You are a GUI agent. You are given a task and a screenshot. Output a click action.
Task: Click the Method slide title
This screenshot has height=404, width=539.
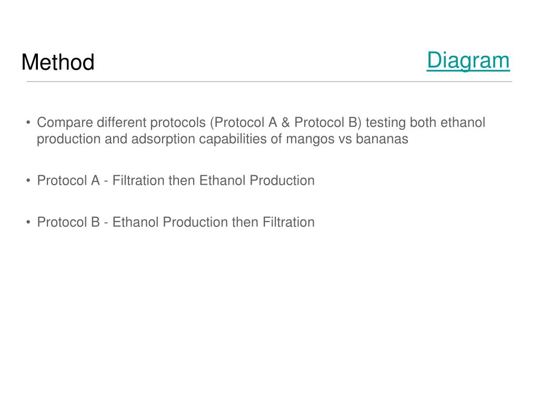click(58, 62)
